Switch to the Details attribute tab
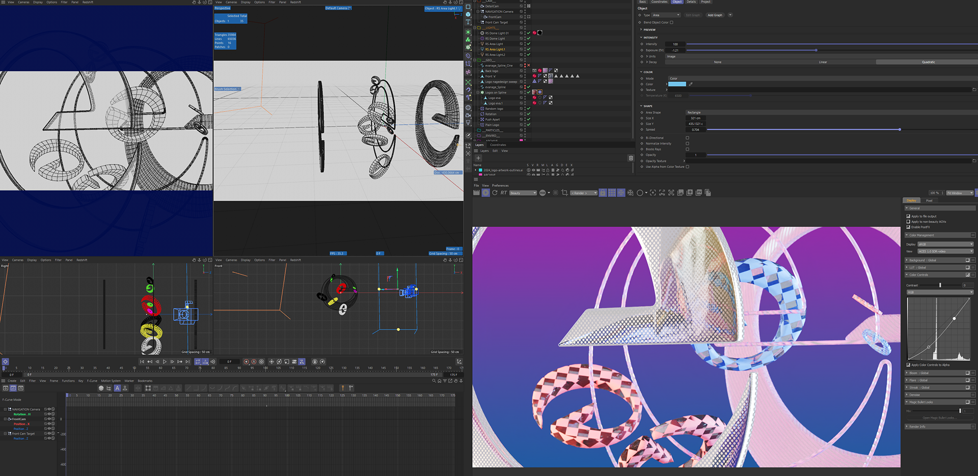 pyautogui.click(x=691, y=2)
